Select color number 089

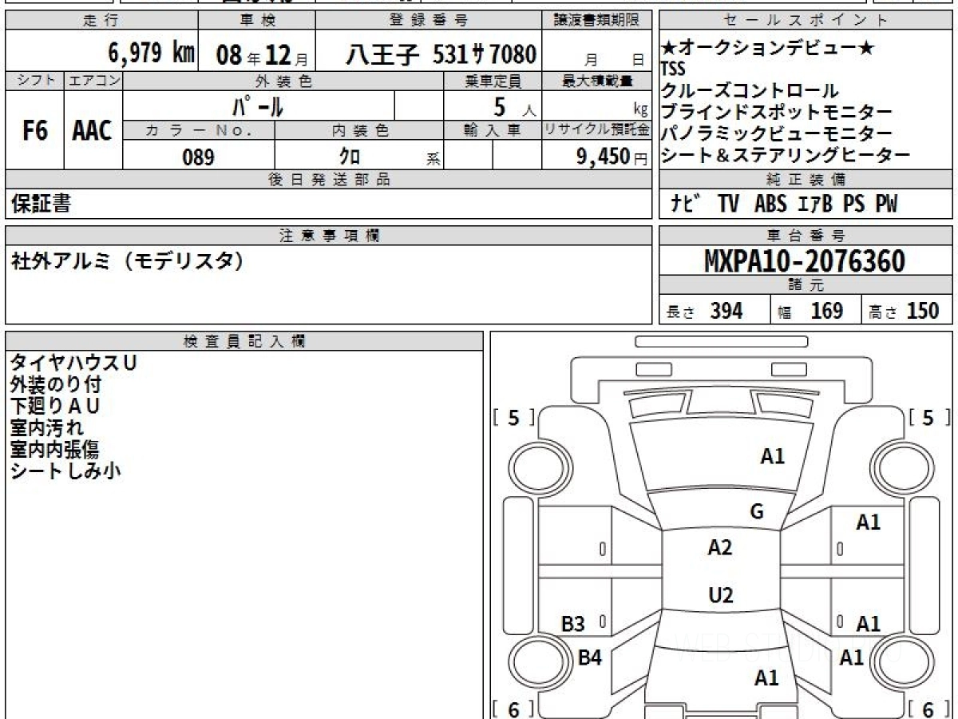coord(199,157)
